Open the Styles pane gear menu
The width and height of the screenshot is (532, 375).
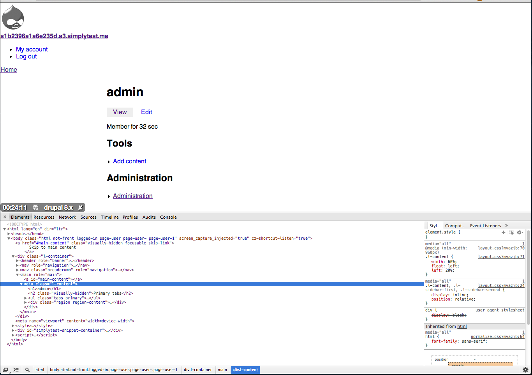click(x=520, y=232)
